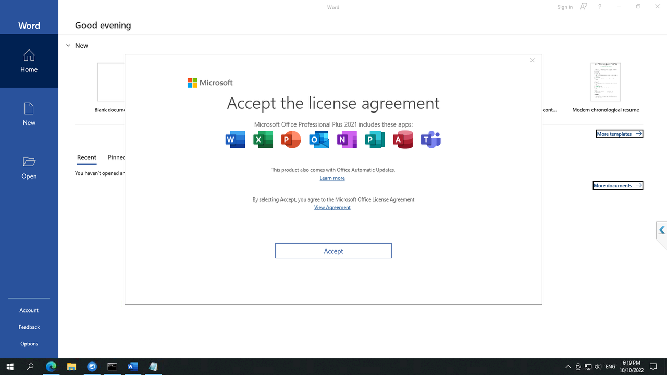667x375 pixels.
Task: Open the View Agreement link
Action: click(x=332, y=207)
